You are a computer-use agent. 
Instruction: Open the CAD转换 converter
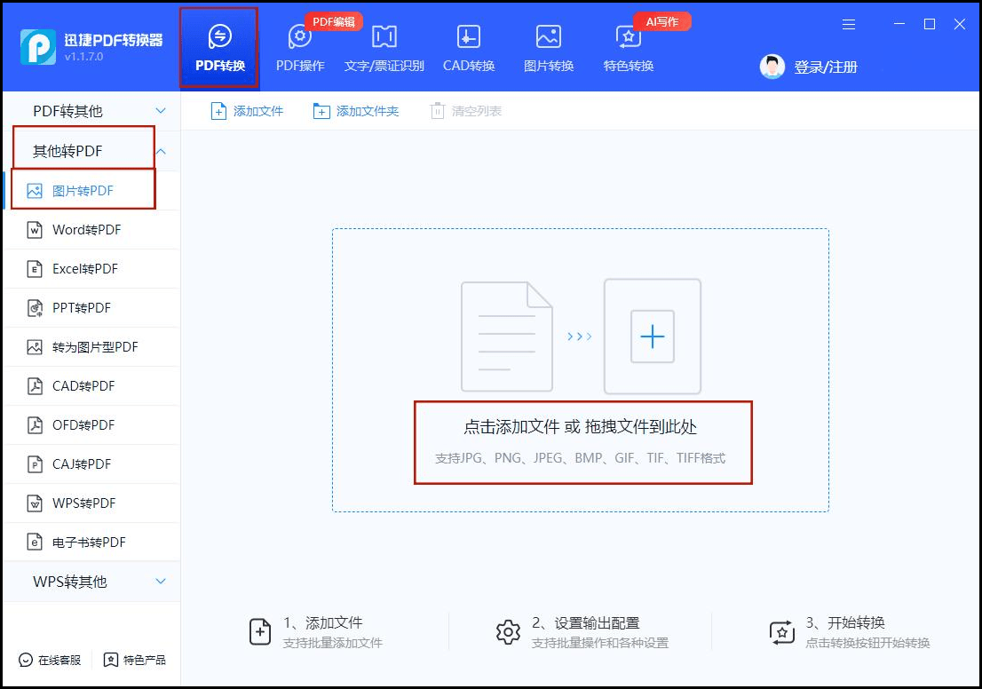click(468, 39)
